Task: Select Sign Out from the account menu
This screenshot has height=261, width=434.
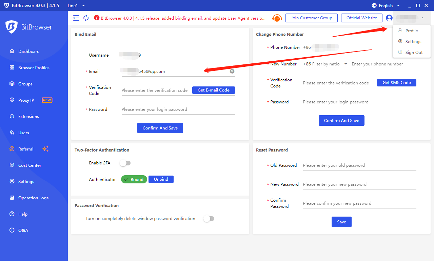Action: pos(412,52)
